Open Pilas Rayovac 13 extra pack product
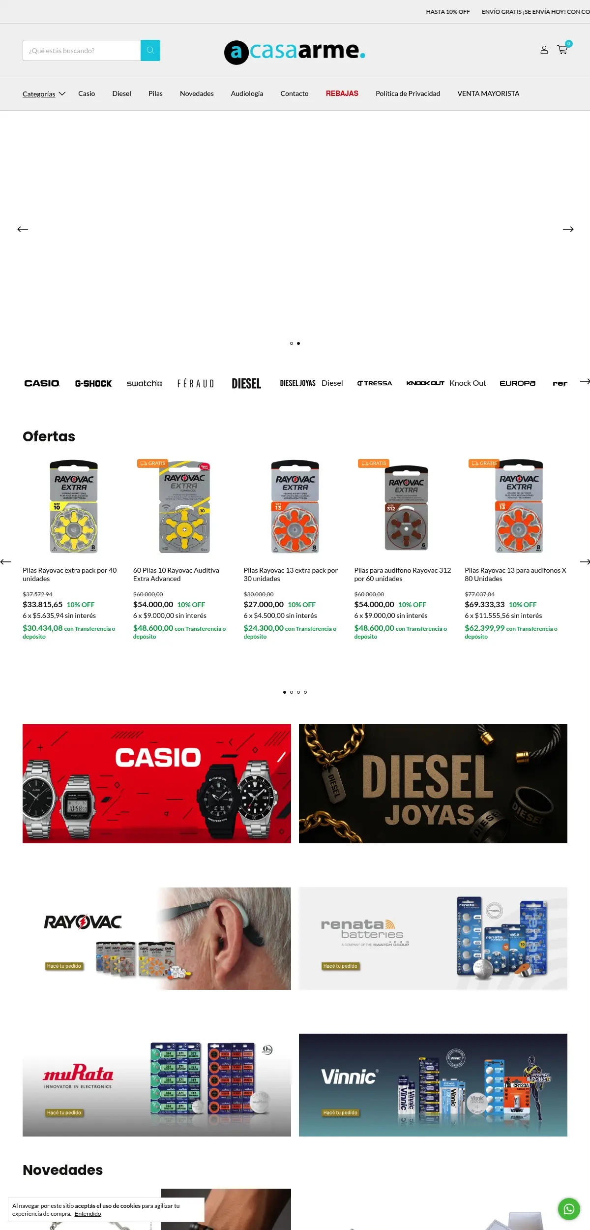 click(291, 575)
